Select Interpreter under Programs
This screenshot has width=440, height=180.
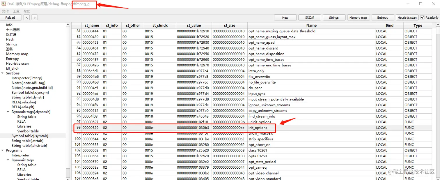pyautogui.click(x=20, y=155)
